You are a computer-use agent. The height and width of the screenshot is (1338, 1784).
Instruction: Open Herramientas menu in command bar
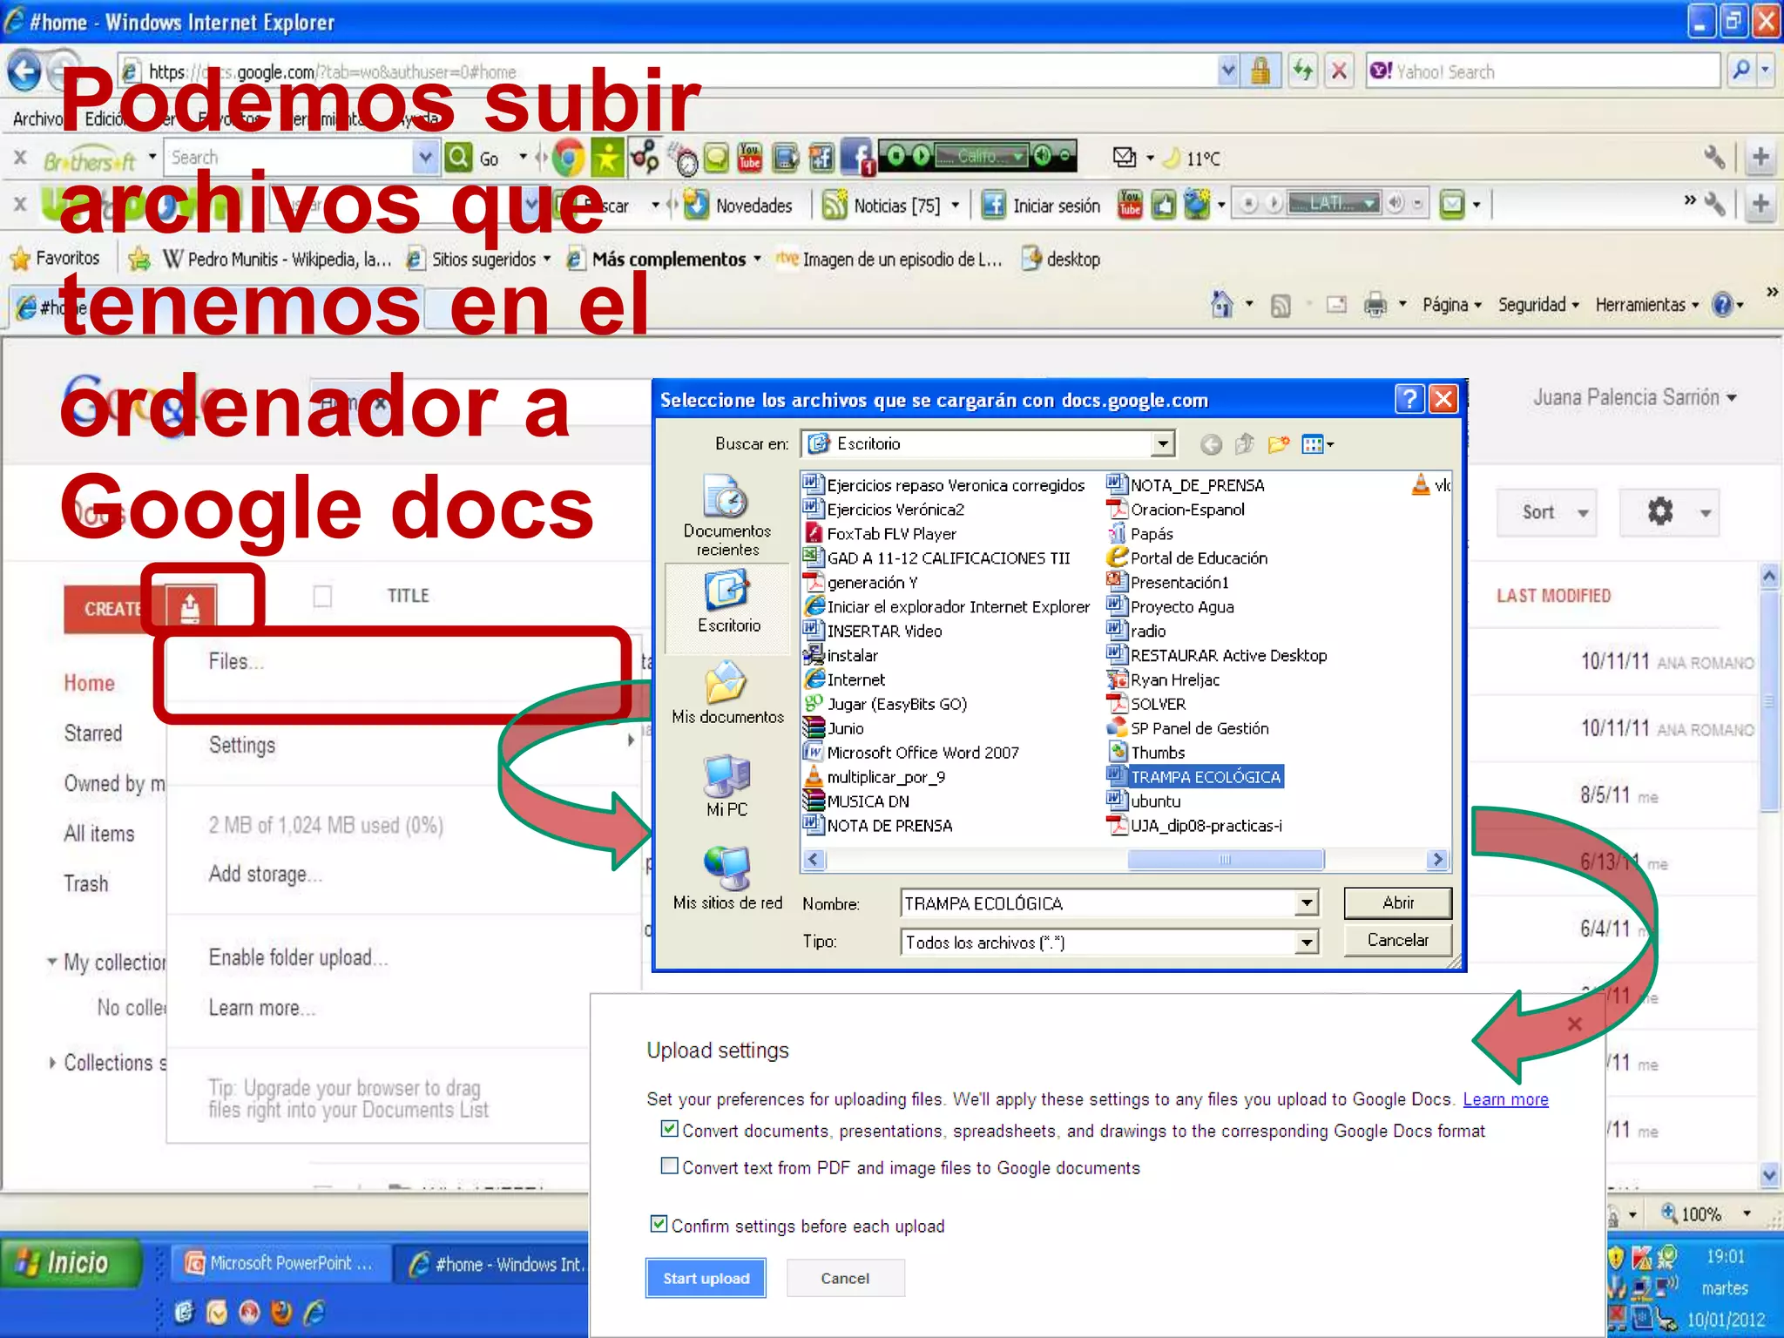pyautogui.click(x=1647, y=305)
